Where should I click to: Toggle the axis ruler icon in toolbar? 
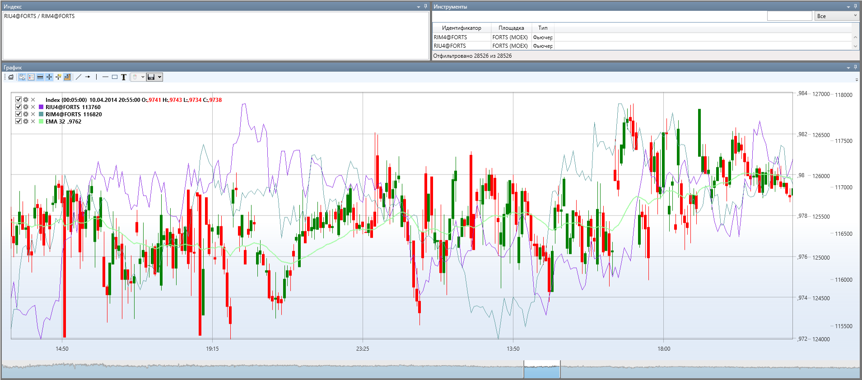click(x=67, y=77)
